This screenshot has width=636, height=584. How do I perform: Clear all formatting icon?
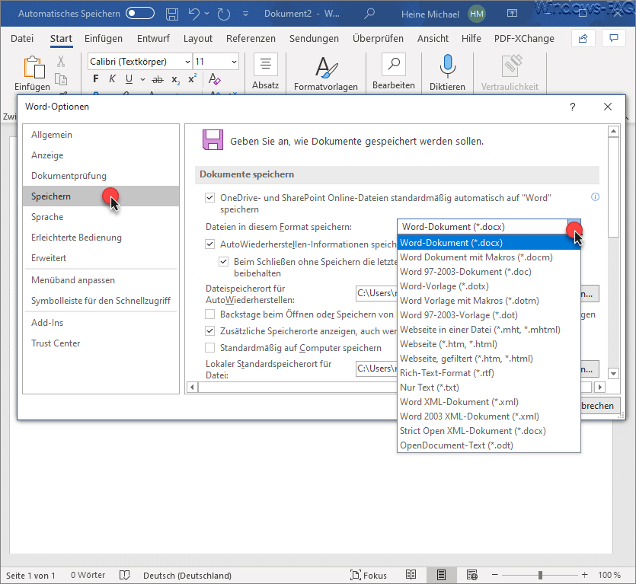tap(215, 78)
